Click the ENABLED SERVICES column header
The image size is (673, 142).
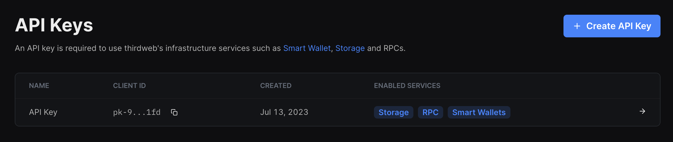(407, 86)
